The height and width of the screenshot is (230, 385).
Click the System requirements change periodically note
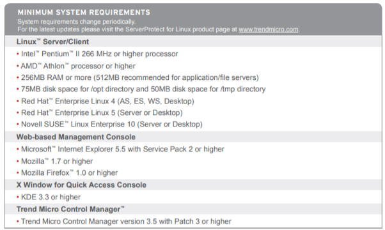[x=77, y=22]
